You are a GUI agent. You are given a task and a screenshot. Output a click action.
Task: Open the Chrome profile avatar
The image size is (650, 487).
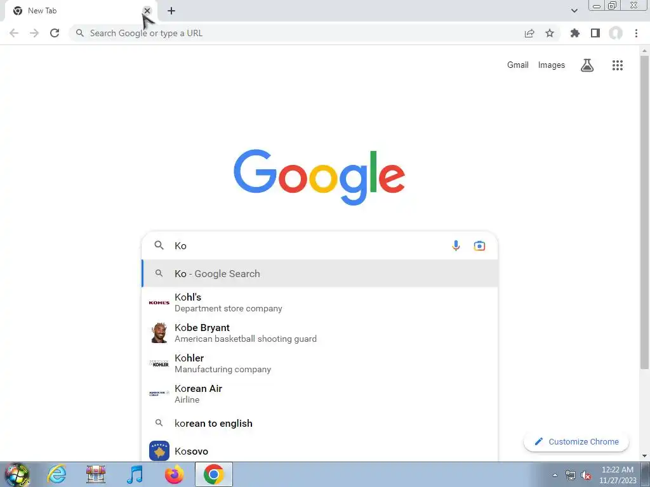tap(616, 33)
